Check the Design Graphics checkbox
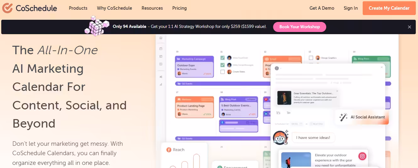 (311, 58)
